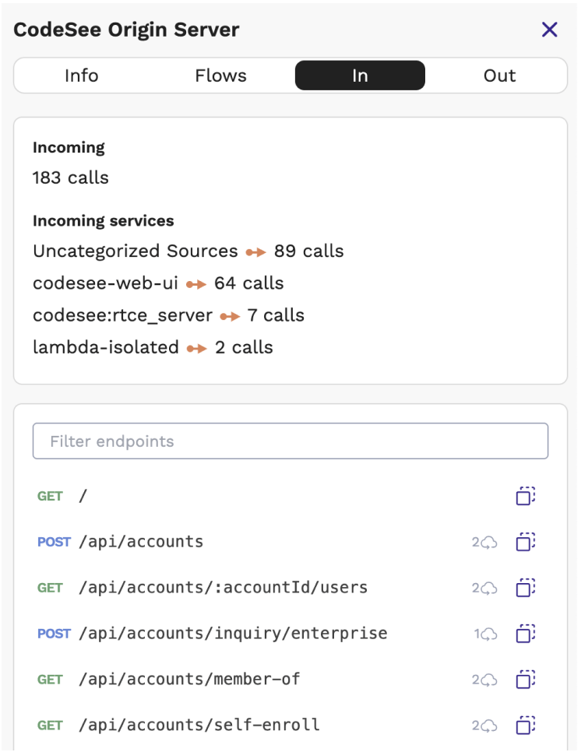Click cloud calls icon on member-of row
The width and height of the screenshot is (581, 752).
click(x=488, y=680)
